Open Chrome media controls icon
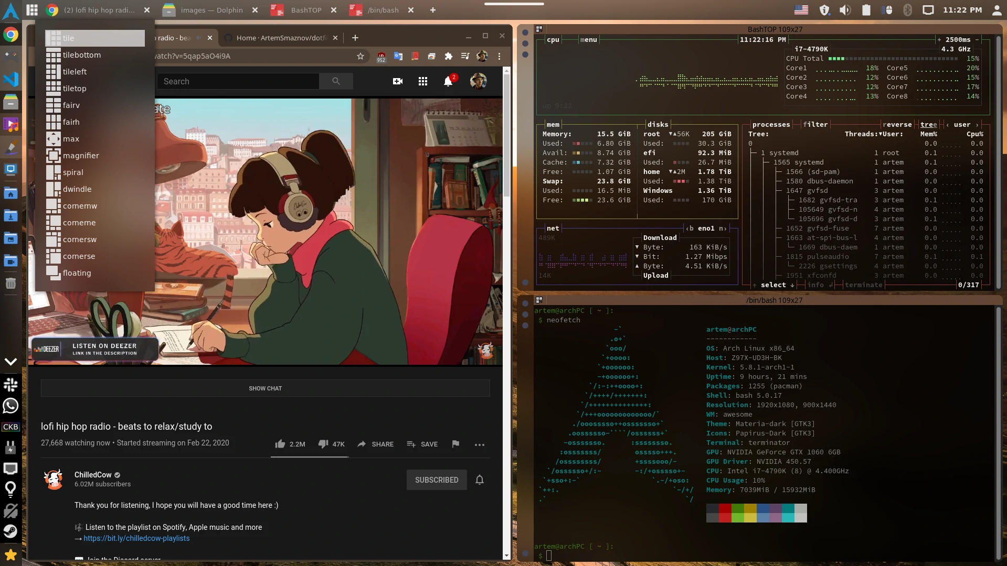The height and width of the screenshot is (566, 1007). coord(465,56)
